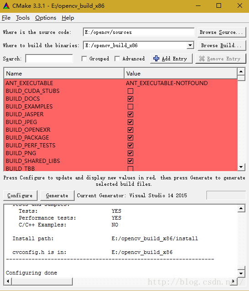Select the BUILD_PERF_TESTS name cell

(31, 145)
